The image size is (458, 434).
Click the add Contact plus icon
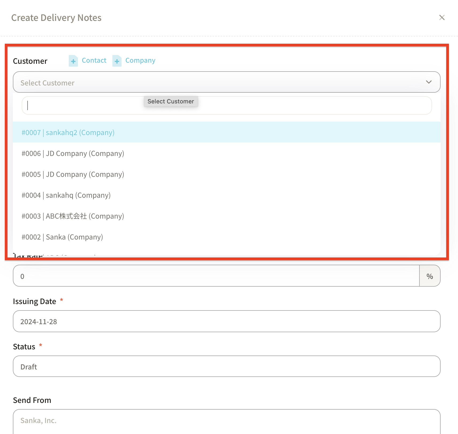73,61
